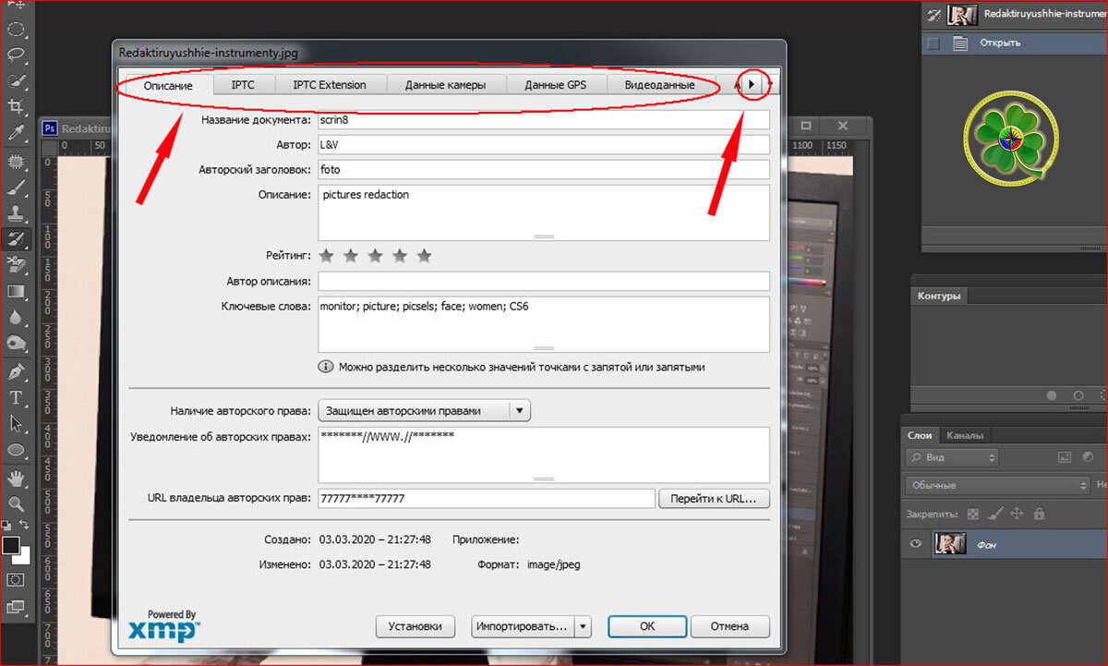Set rating to three stars

pyautogui.click(x=375, y=256)
